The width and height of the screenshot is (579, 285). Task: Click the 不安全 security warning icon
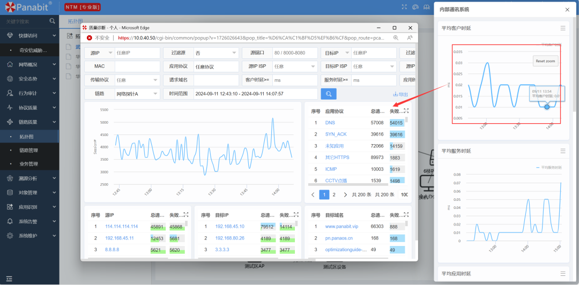[89, 37]
